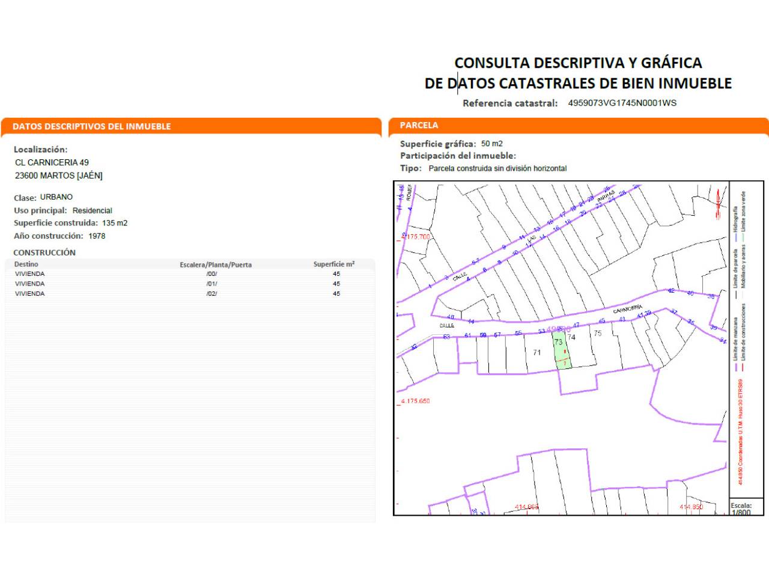Image resolution: width=769 pixels, height=577 pixels.
Task: Click the 'Tipo:' label in Parcela section
Action: pyautogui.click(x=411, y=168)
